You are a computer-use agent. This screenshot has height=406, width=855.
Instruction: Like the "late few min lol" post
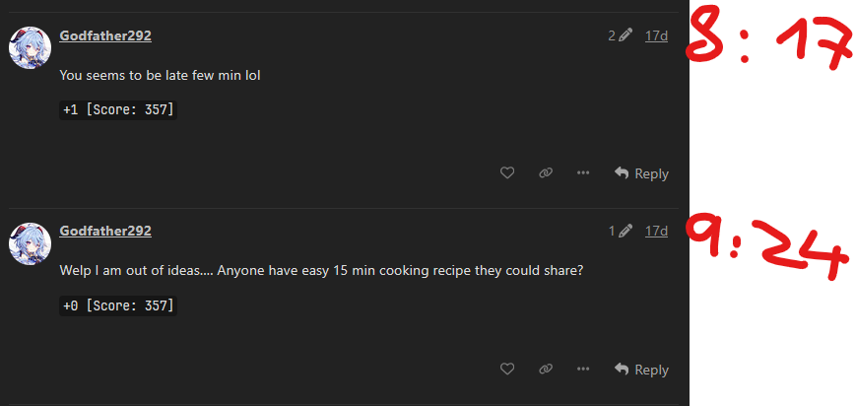[507, 173]
